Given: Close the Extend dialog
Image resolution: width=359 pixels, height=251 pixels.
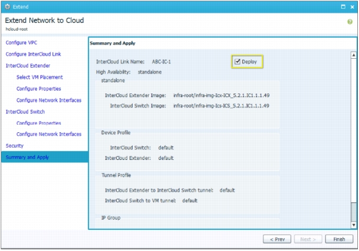Looking at the screenshot, I should click(x=352, y=7).
